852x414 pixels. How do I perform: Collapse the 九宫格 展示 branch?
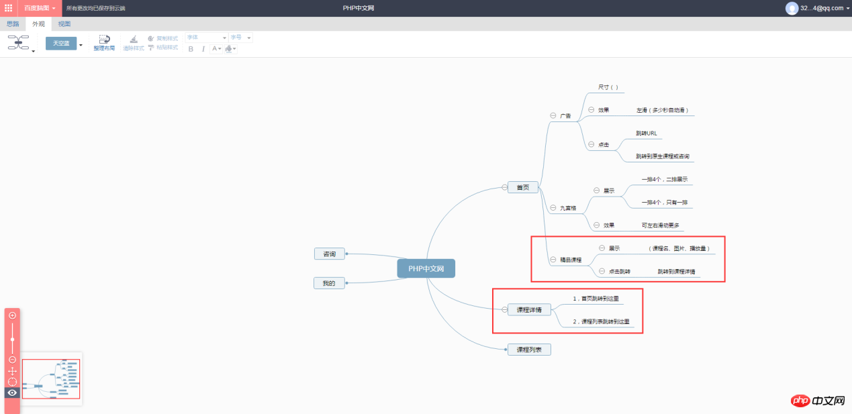tap(596, 190)
